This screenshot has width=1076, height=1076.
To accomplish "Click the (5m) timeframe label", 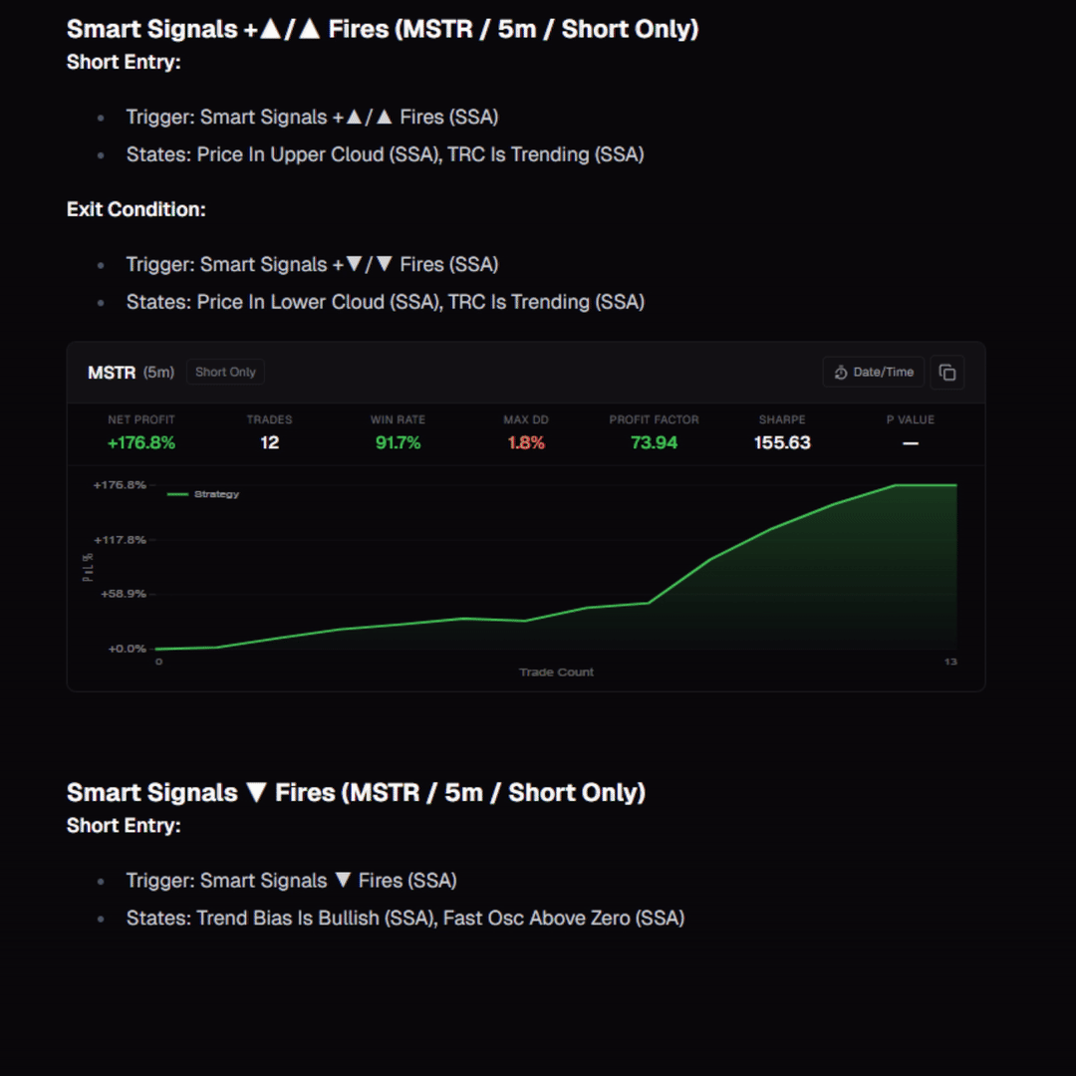I will (158, 373).
